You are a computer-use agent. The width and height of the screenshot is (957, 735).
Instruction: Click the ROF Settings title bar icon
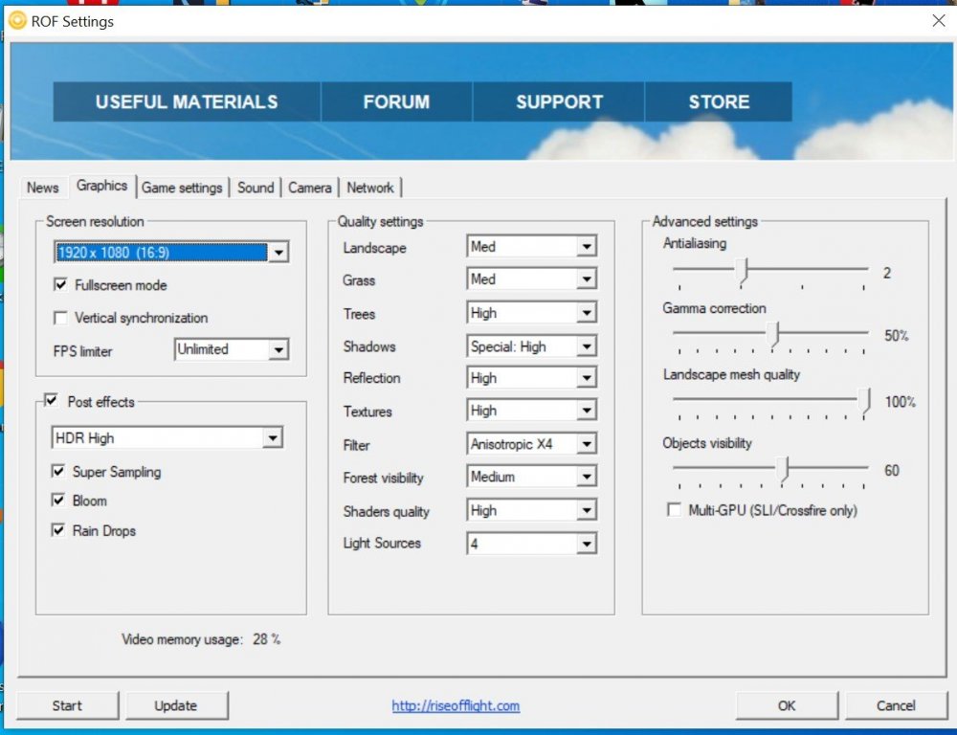point(17,21)
